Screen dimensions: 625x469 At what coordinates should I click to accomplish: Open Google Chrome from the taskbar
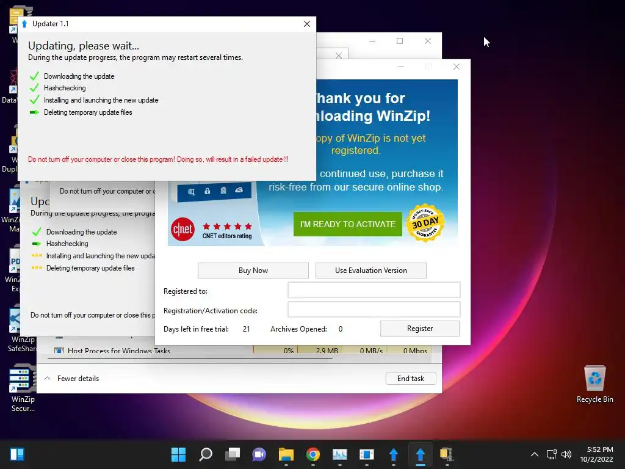(313, 454)
